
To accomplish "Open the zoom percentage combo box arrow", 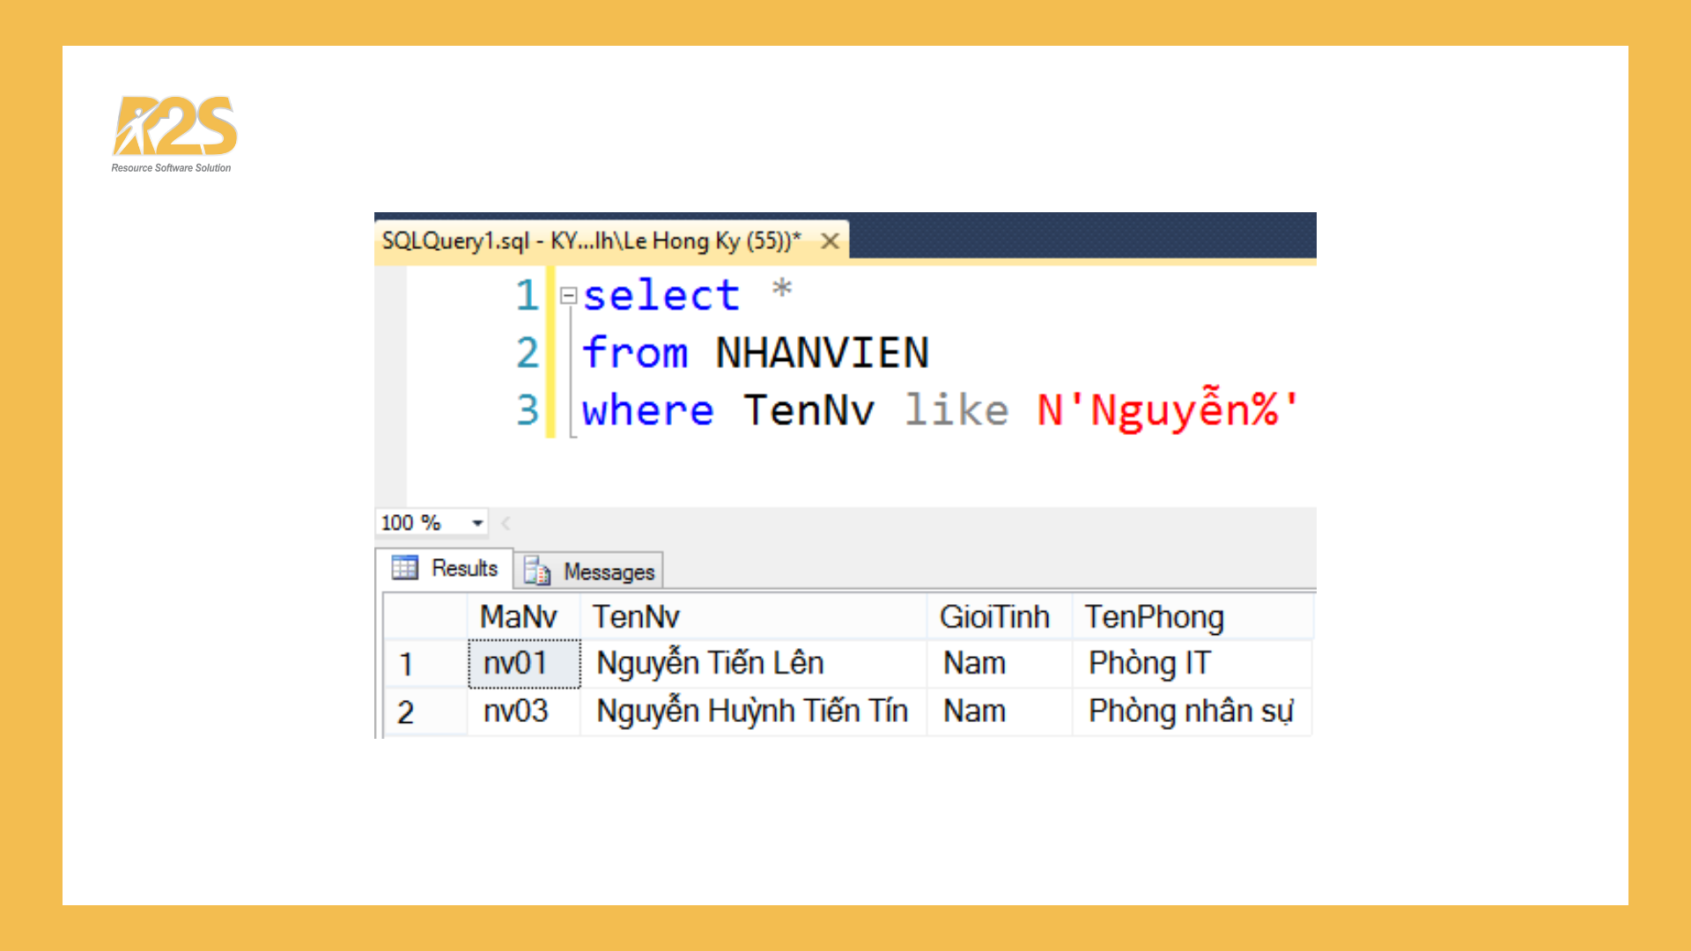I will pos(476,522).
